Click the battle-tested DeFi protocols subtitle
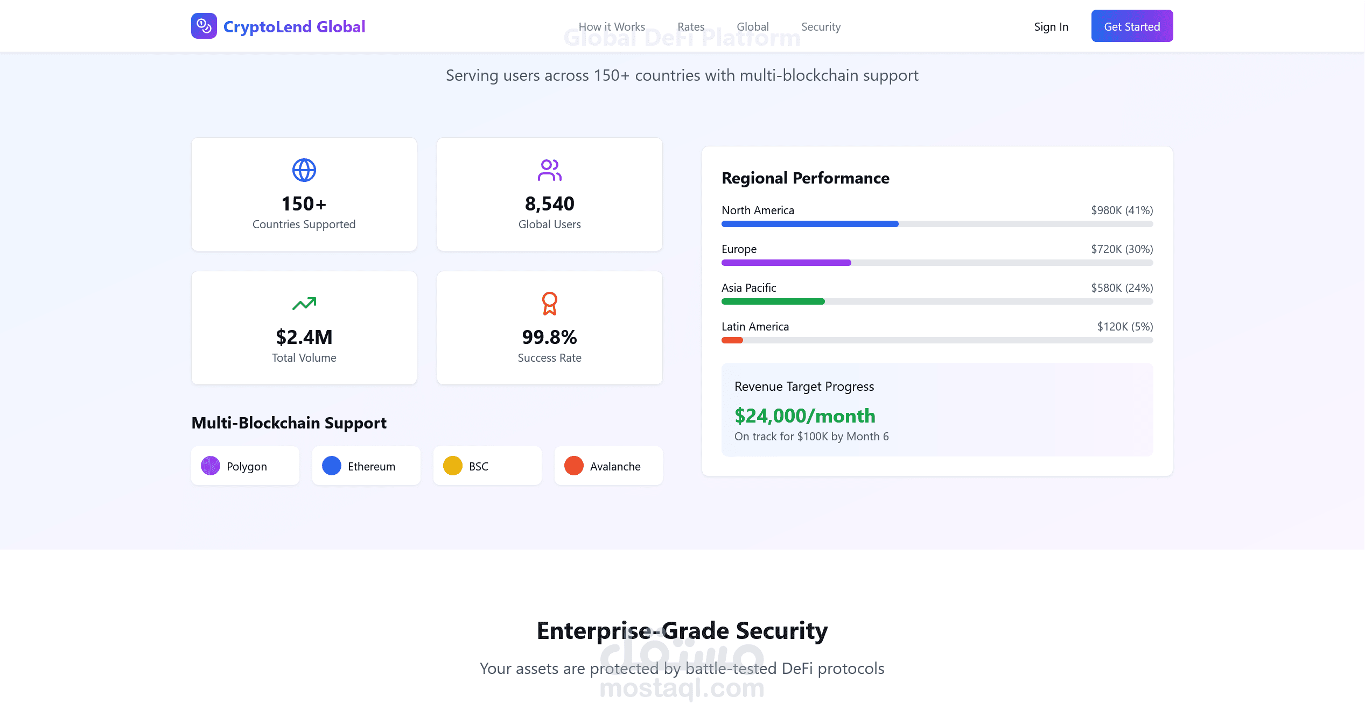Image resolution: width=1365 pixels, height=717 pixels. click(x=682, y=669)
